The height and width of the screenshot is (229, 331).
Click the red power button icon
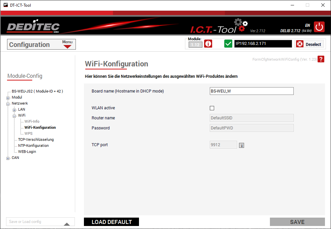coord(319,27)
